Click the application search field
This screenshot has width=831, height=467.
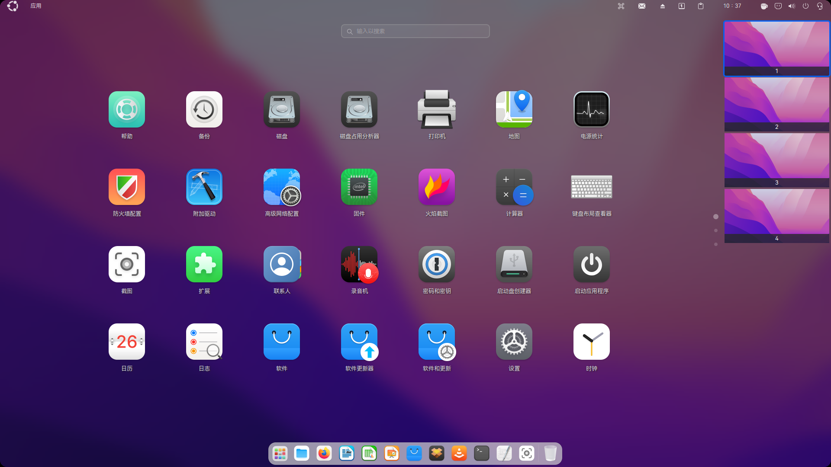tap(415, 31)
